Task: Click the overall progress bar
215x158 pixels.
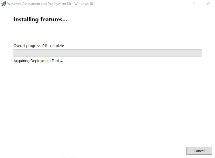Action: tap(108, 53)
